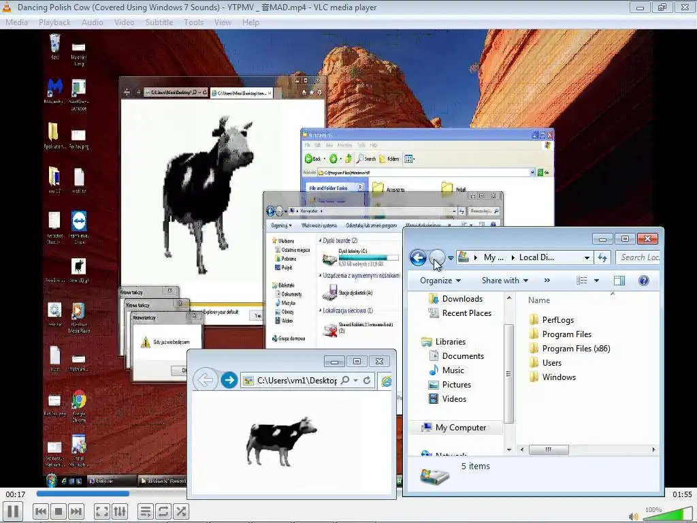Open the Organize dropdown menu
Viewport: 697px width, 523px height.
(440, 281)
